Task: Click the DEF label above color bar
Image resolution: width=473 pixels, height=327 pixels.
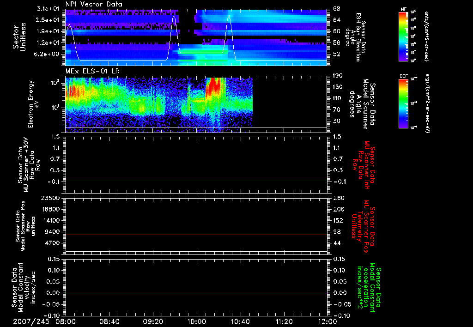Action: click(404, 76)
